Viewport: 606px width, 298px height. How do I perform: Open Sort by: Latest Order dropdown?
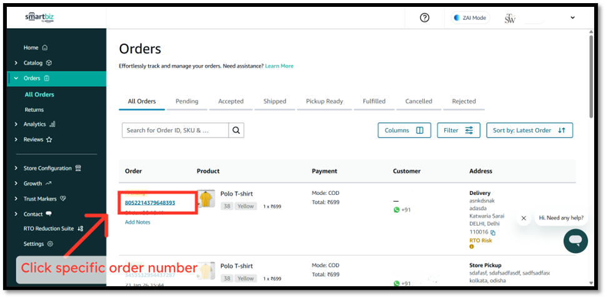529,130
